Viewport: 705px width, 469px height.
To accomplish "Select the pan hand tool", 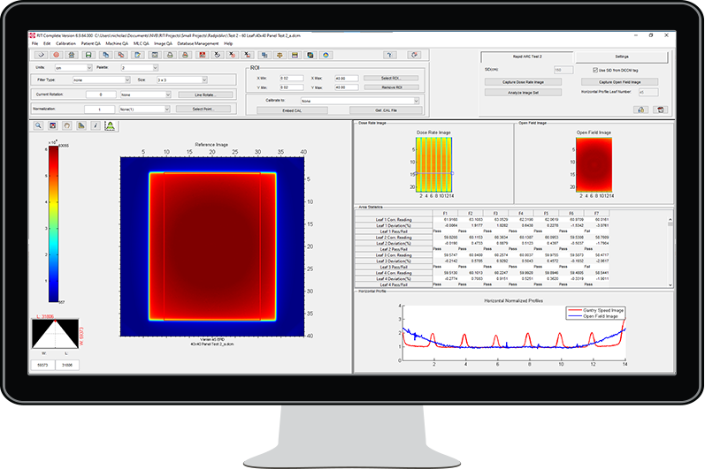I will 66,126.
